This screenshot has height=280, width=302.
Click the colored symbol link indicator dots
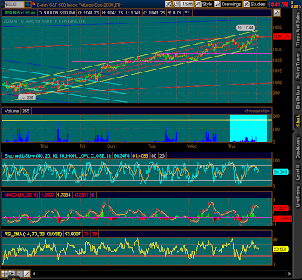[x=33, y=4]
